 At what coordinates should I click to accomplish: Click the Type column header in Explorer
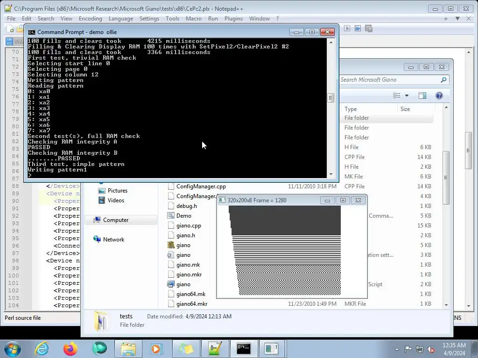click(x=370, y=109)
